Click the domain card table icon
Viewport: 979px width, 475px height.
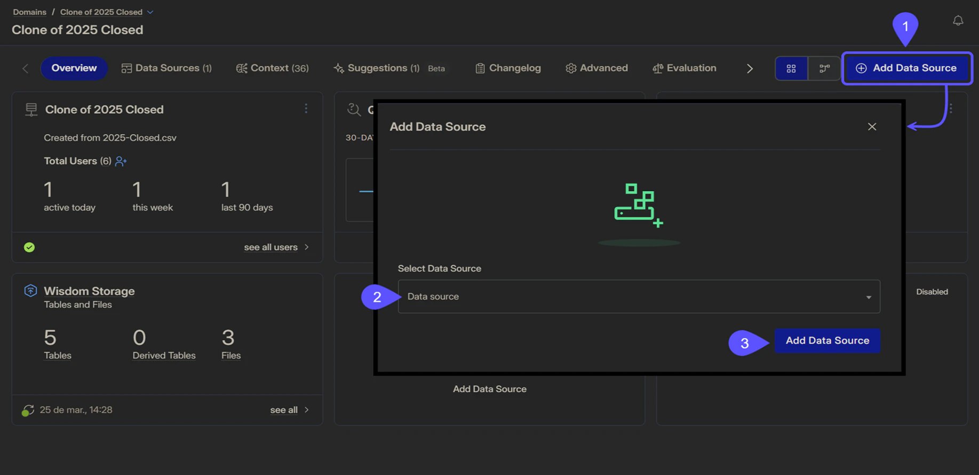tap(31, 109)
